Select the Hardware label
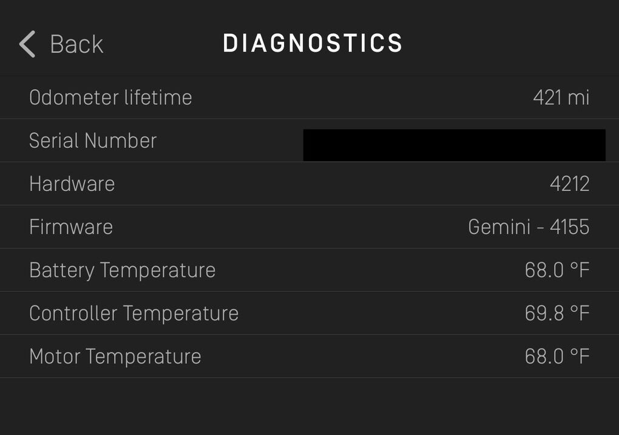 (72, 184)
